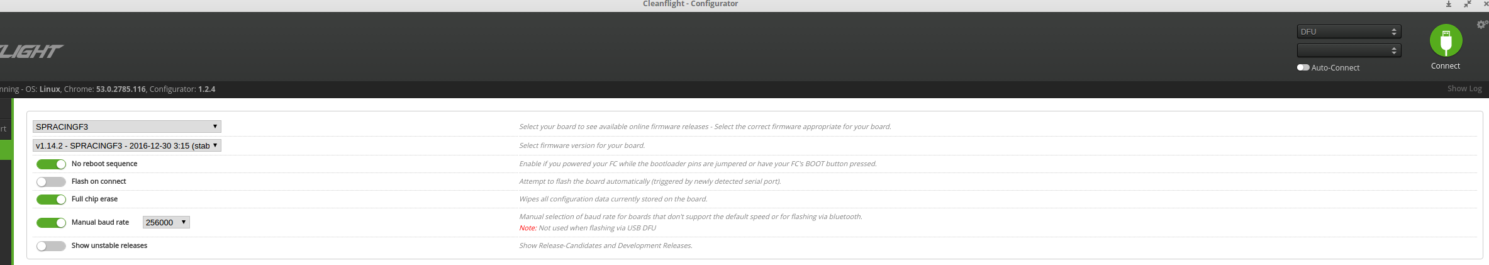Select the green highlighted sidebar tab

(x=6, y=150)
